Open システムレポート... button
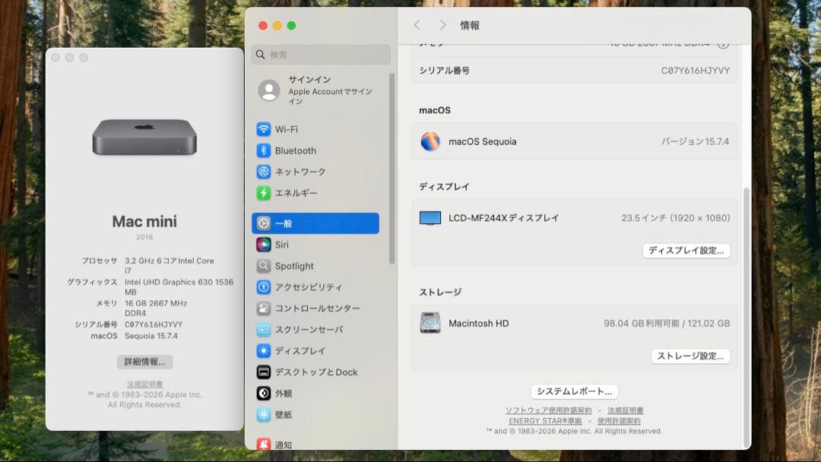The image size is (821, 462). (575, 391)
